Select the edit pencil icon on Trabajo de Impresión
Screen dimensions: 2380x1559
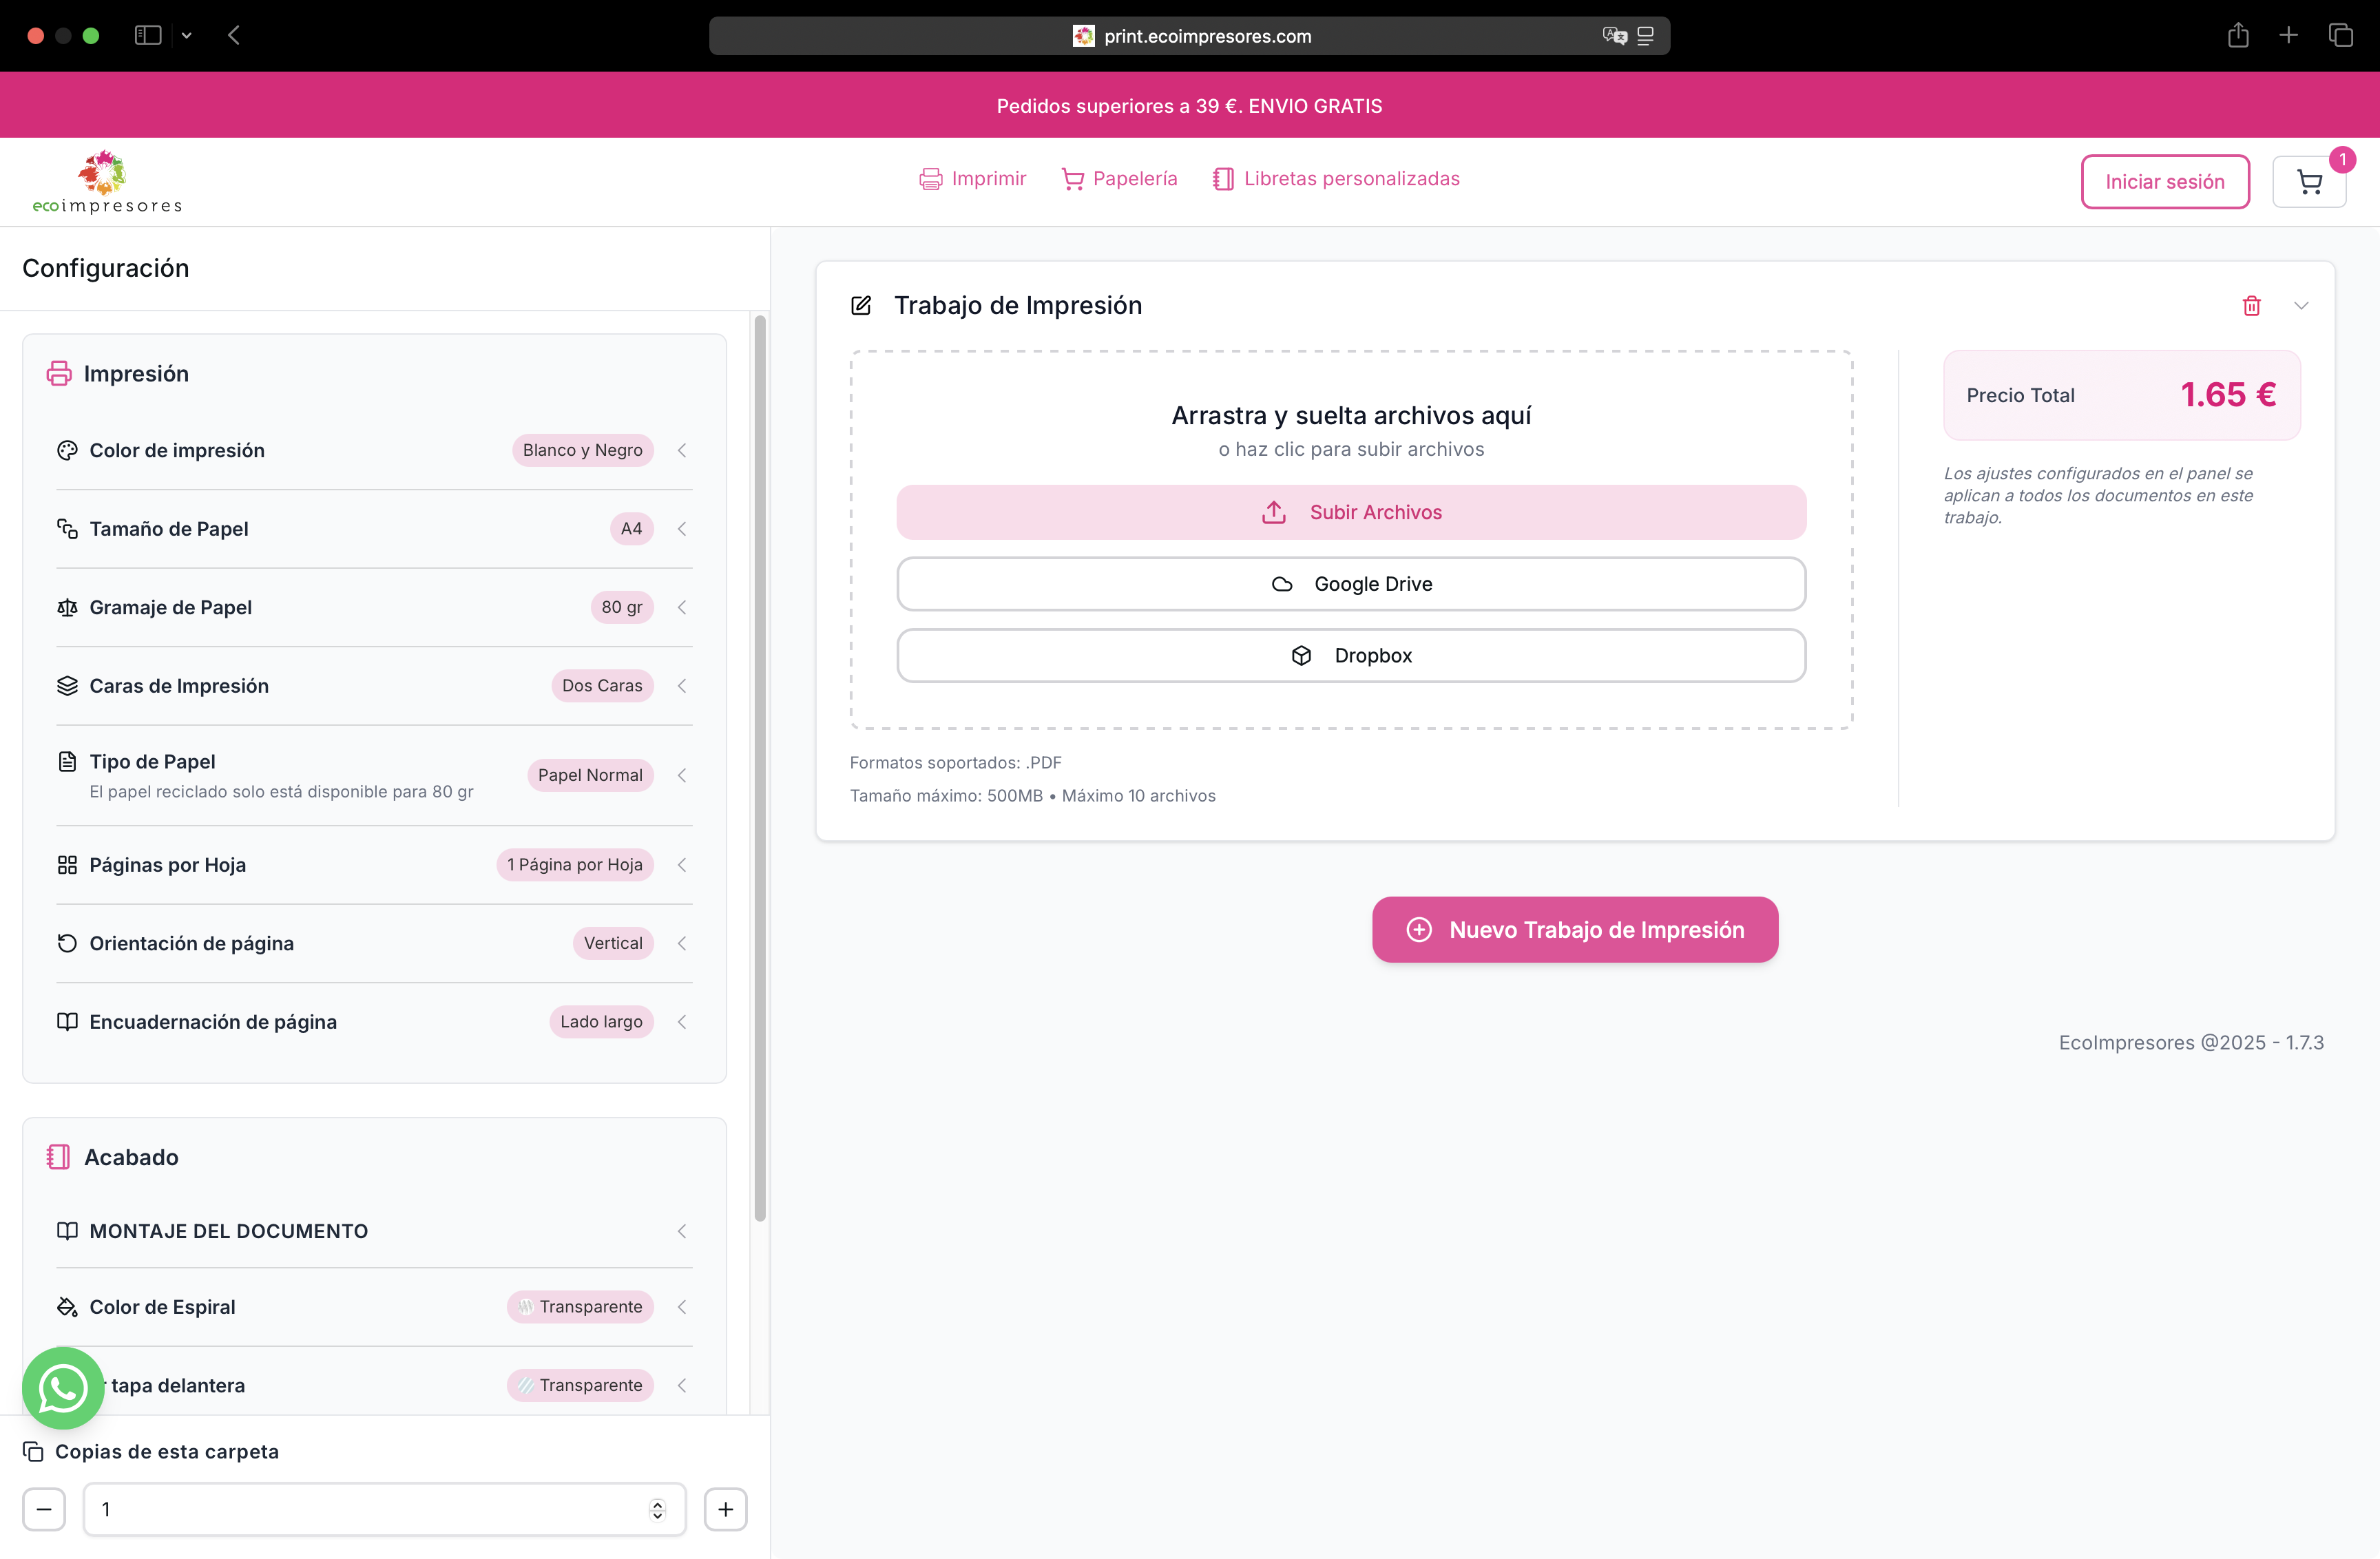tap(861, 305)
